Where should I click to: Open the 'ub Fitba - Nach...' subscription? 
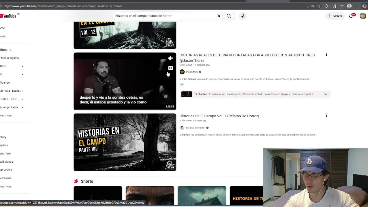pos(10,91)
